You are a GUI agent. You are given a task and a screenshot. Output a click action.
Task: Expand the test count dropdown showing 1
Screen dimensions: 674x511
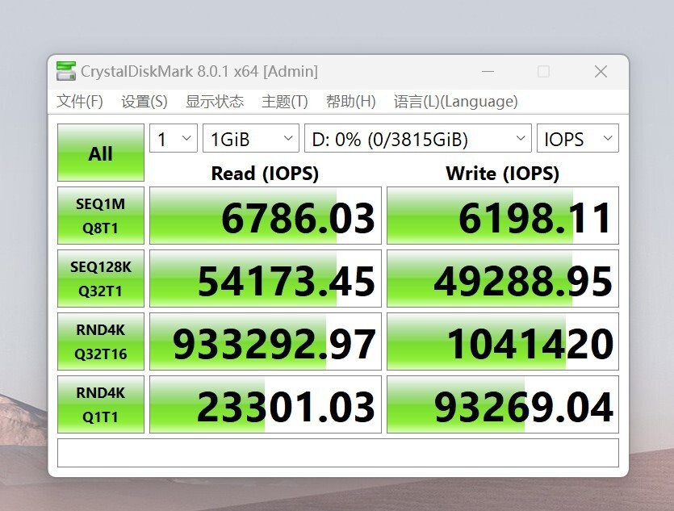(x=174, y=138)
